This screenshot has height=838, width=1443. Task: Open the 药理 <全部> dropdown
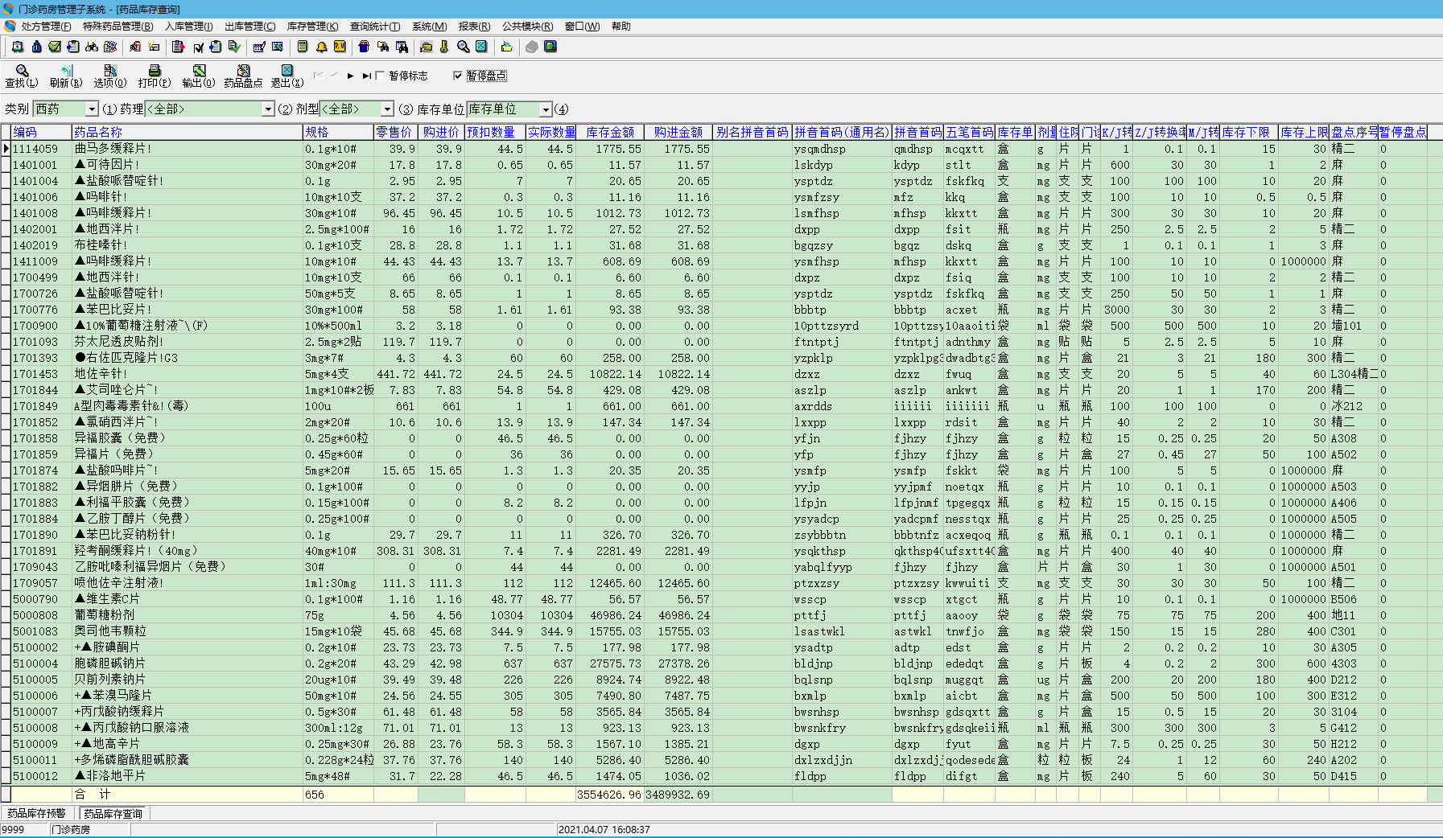pos(268,109)
